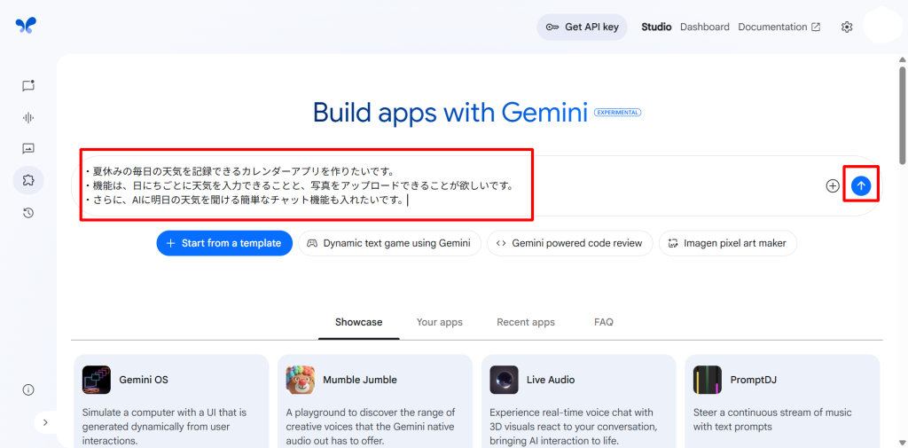
Task: Expand the sidebar with the chevron arrow
Action: [x=45, y=422]
